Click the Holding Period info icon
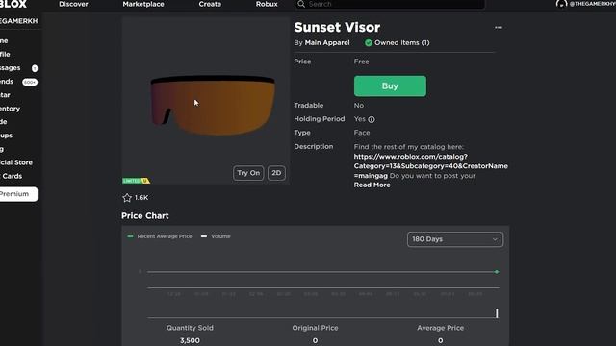This screenshot has height=346, width=616. coord(372,119)
